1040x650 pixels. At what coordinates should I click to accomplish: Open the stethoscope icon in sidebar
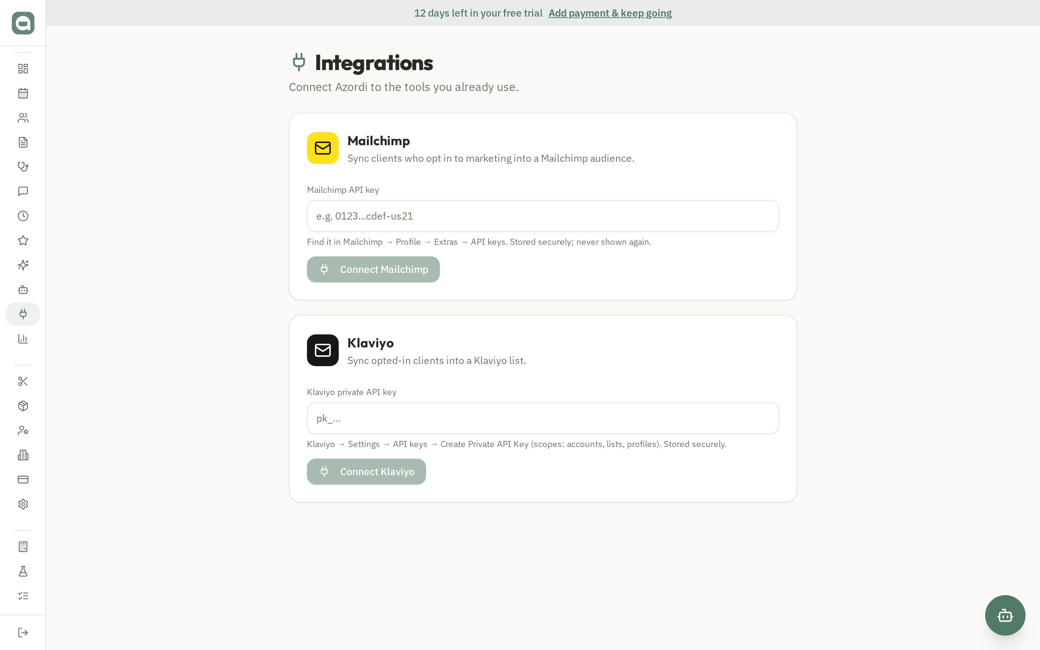point(23,167)
